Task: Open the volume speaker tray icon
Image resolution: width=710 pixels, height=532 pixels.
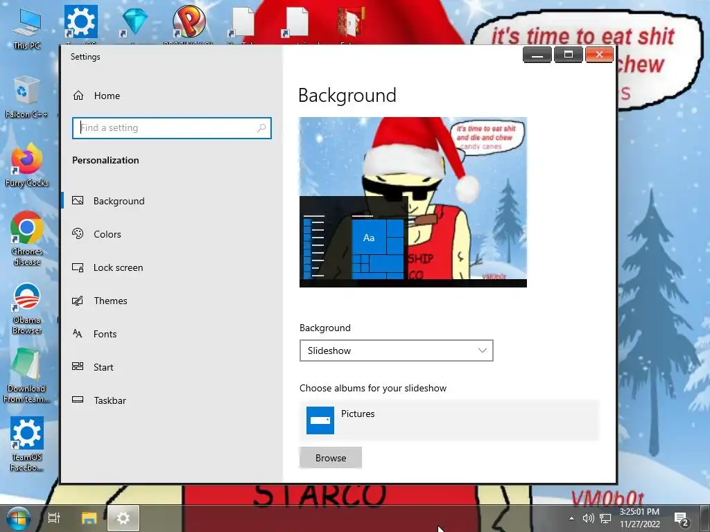Action: pos(588,518)
